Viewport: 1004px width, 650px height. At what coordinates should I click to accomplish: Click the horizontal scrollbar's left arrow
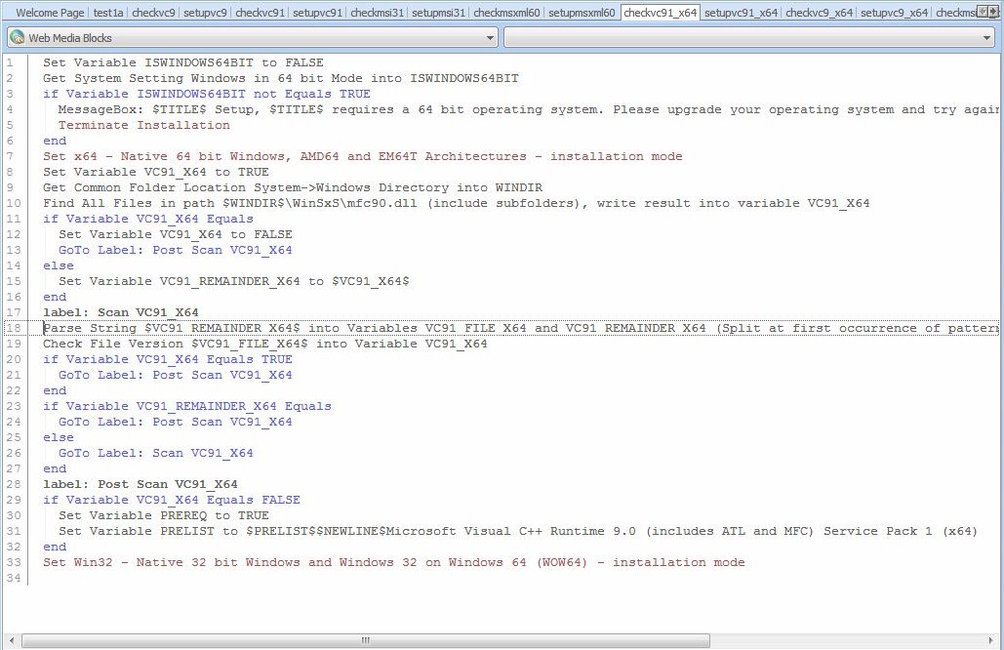[11, 640]
